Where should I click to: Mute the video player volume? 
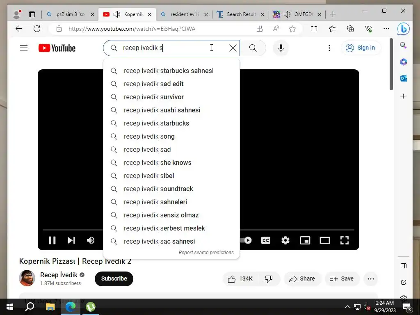tap(91, 240)
